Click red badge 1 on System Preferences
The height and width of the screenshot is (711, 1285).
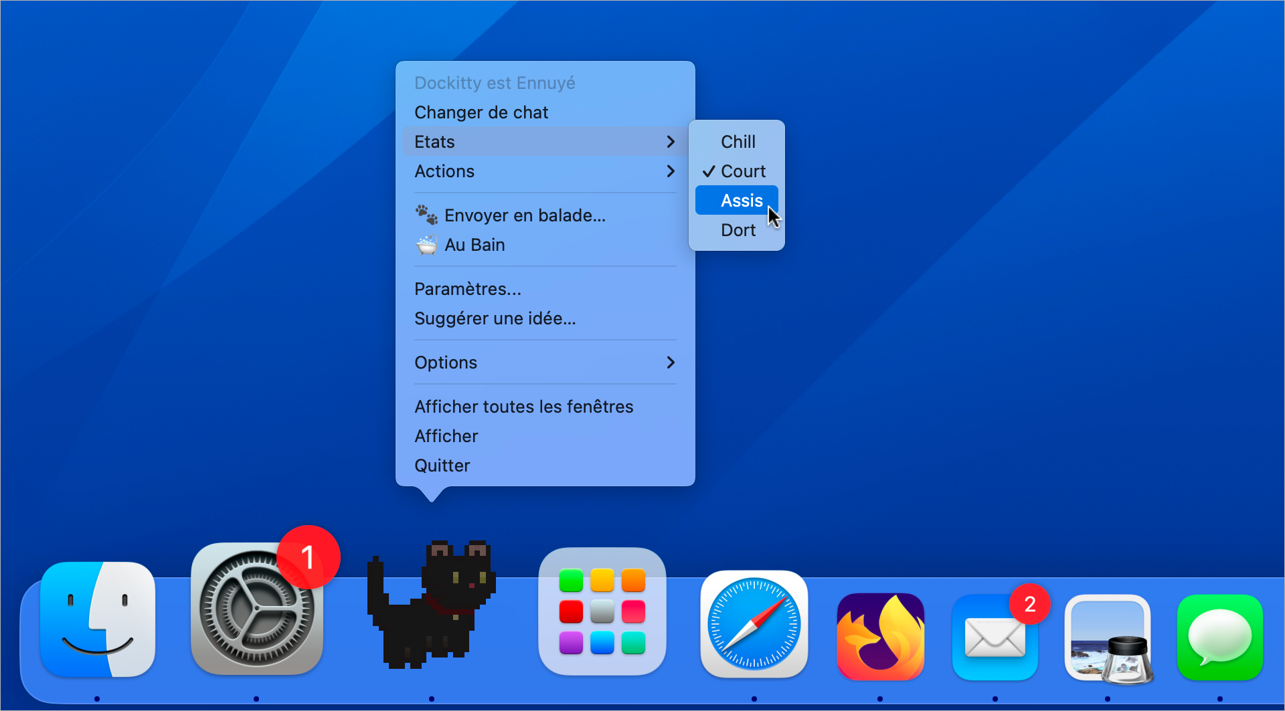tap(309, 557)
